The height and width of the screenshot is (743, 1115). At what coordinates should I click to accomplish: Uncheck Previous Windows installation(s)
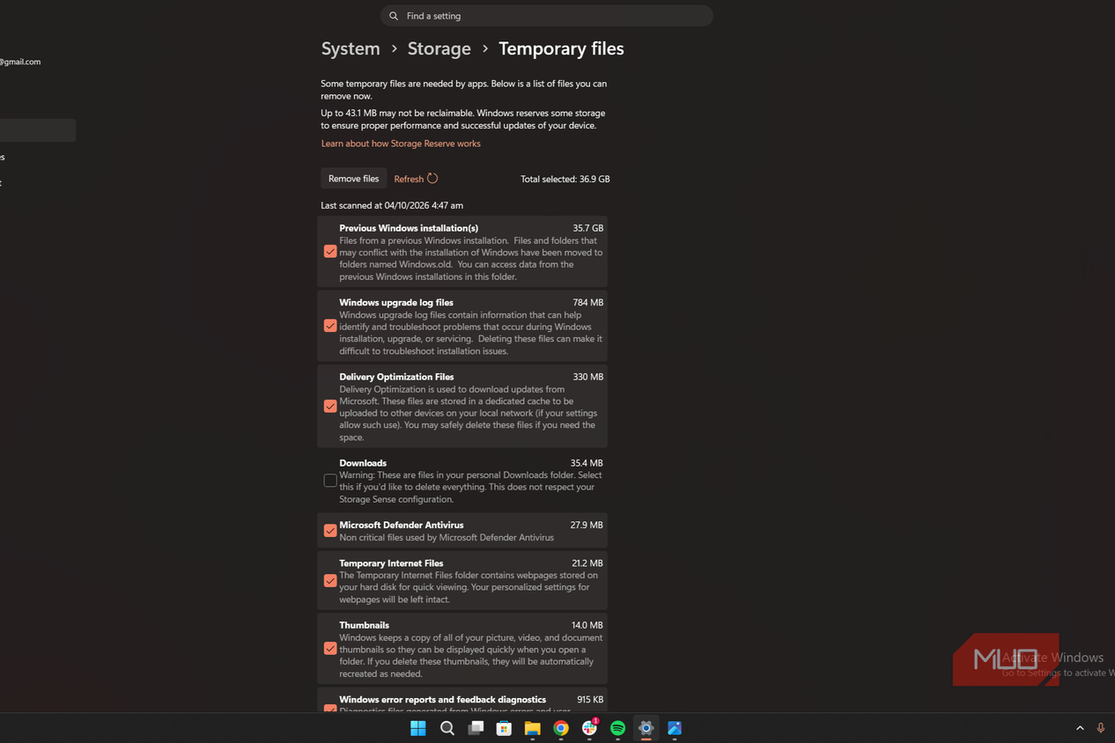coord(330,252)
